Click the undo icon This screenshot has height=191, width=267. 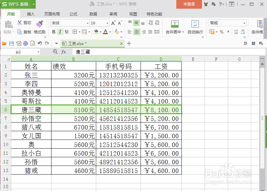[x=40, y=43]
